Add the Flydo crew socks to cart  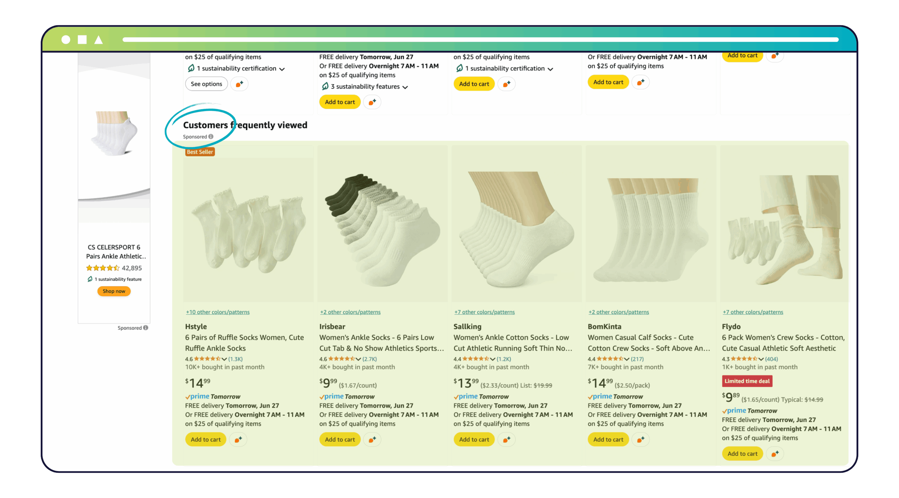tap(742, 454)
